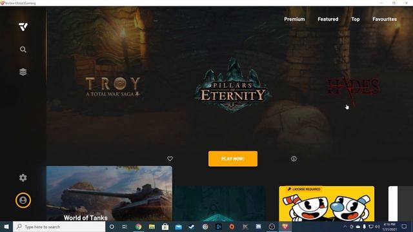Image resolution: width=413 pixels, height=232 pixels.
Task: Click the Vortex taskbar icon
Action: 285,227
